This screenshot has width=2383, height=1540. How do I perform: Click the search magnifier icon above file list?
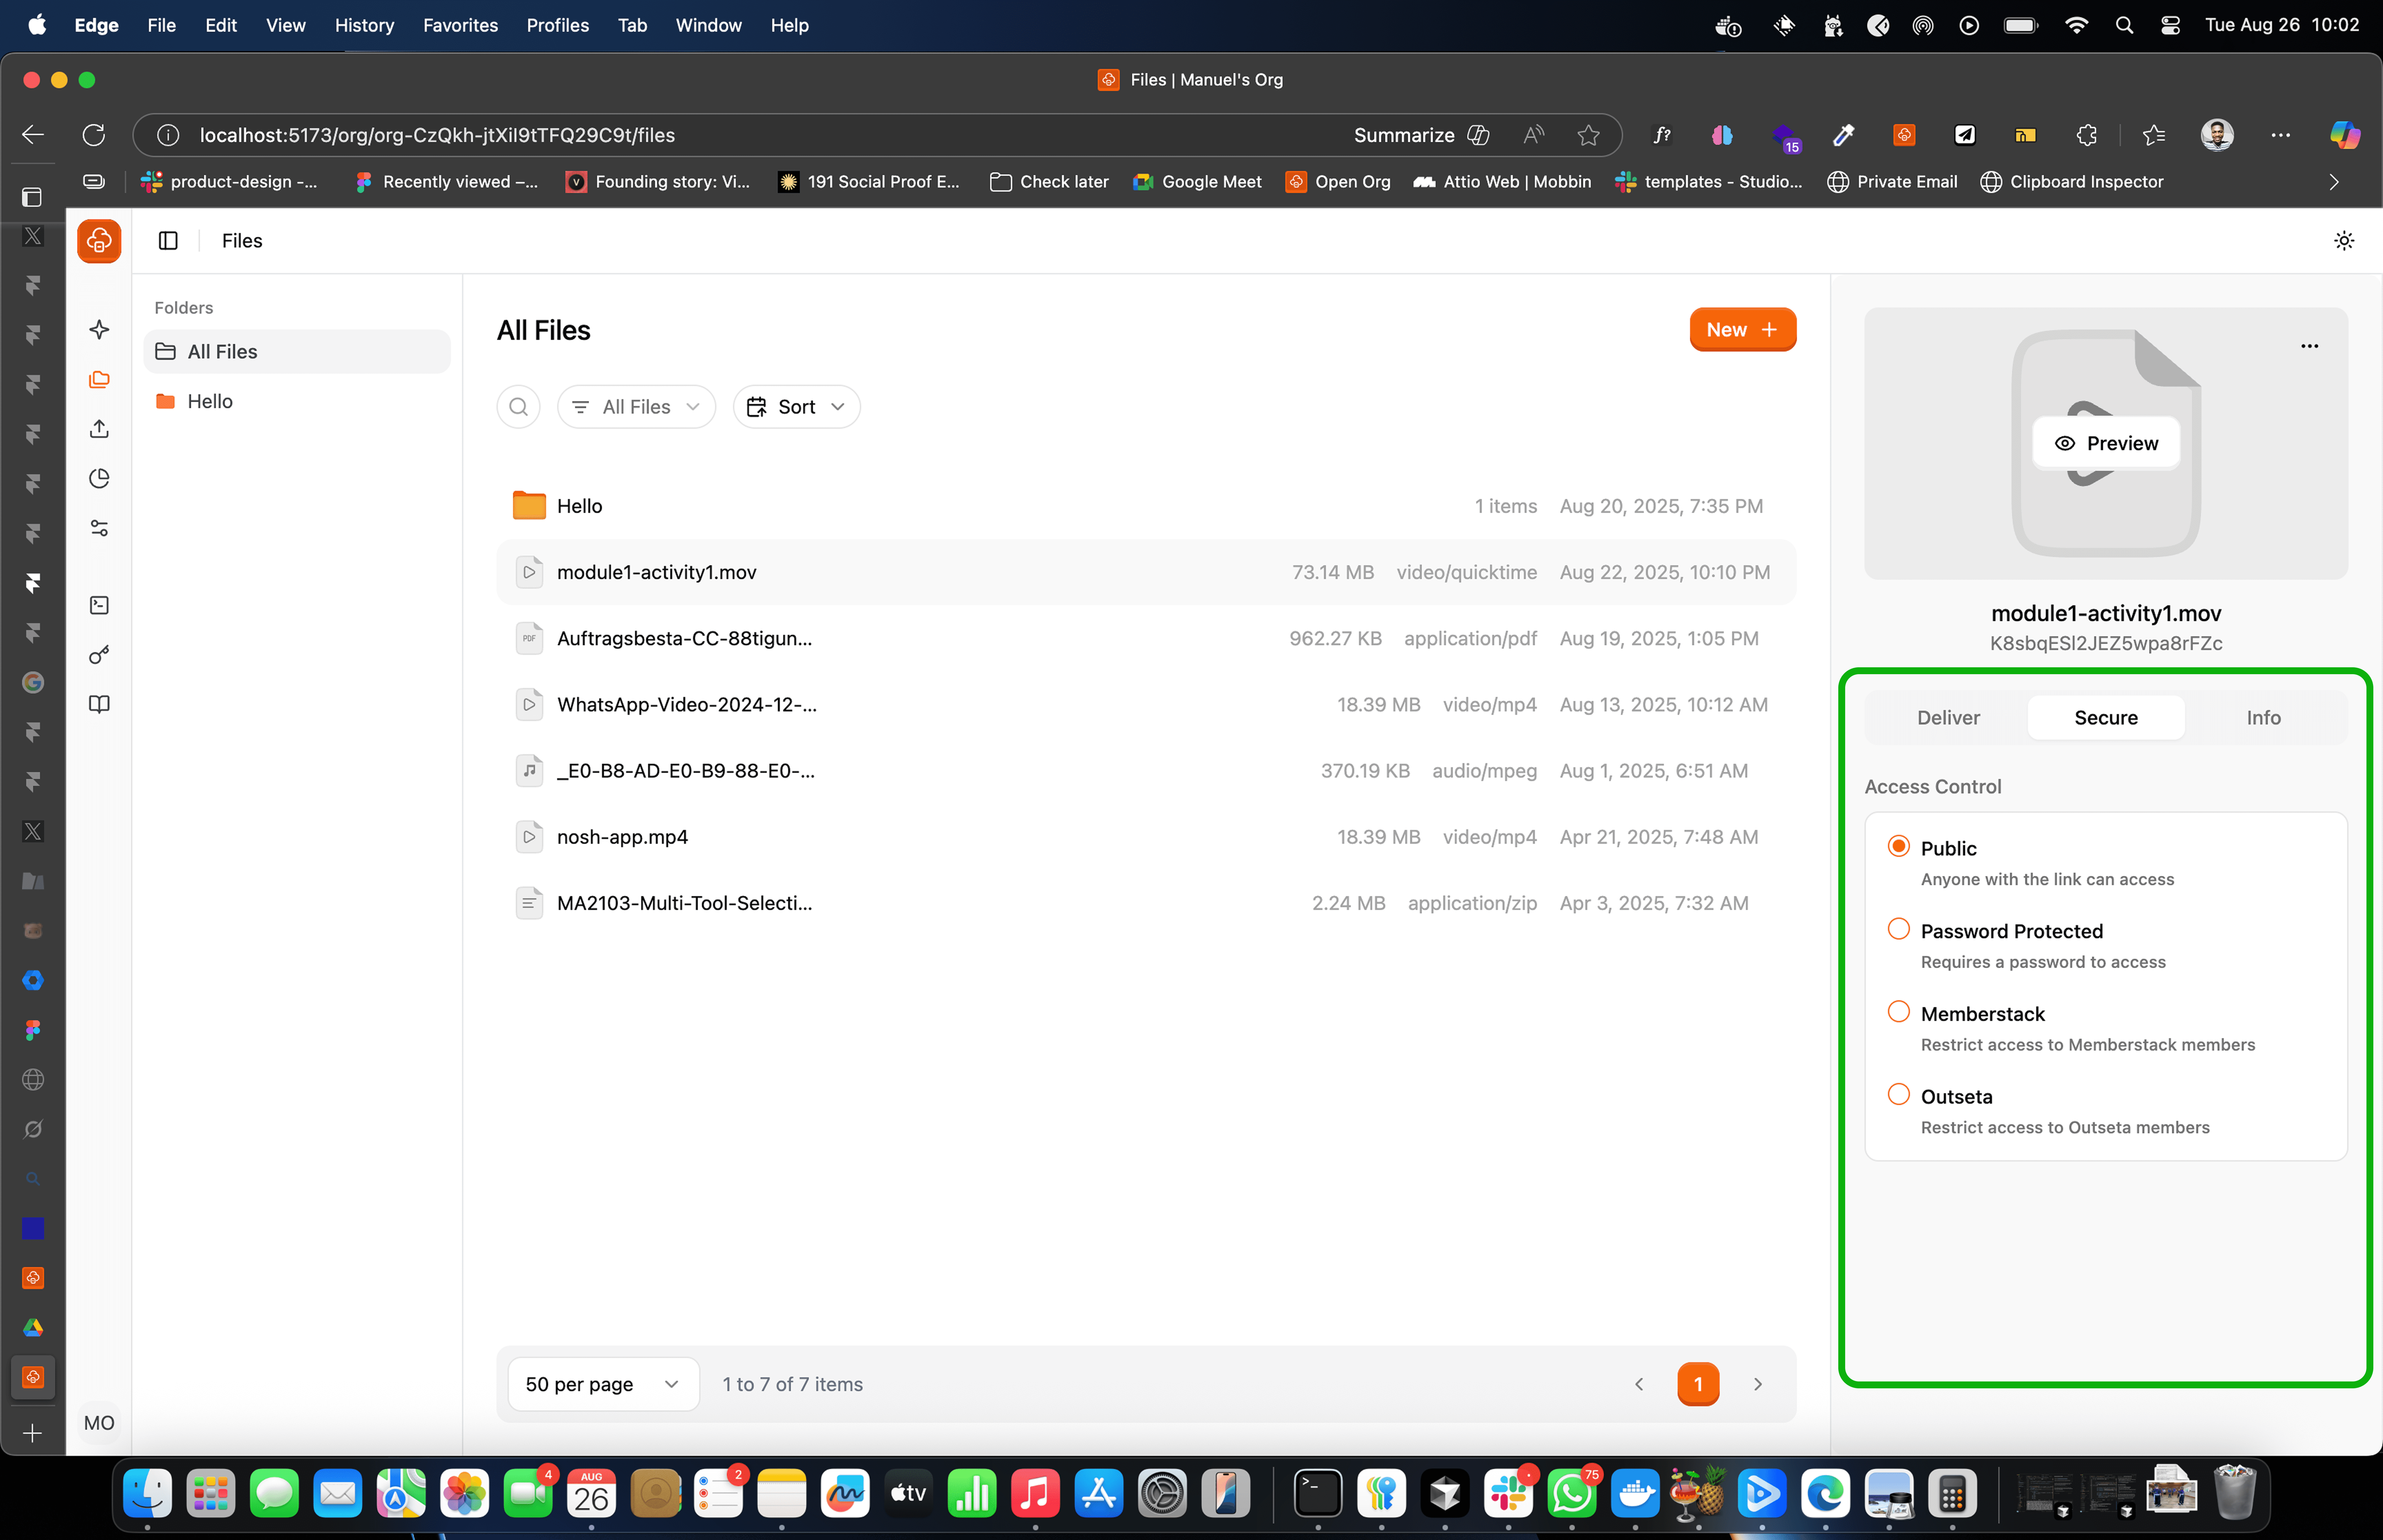point(518,407)
